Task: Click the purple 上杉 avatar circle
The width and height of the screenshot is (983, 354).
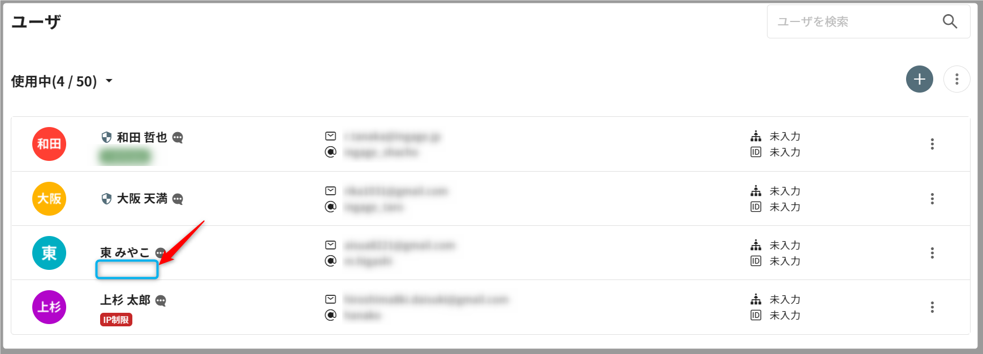Action: click(x=49, y=307)
